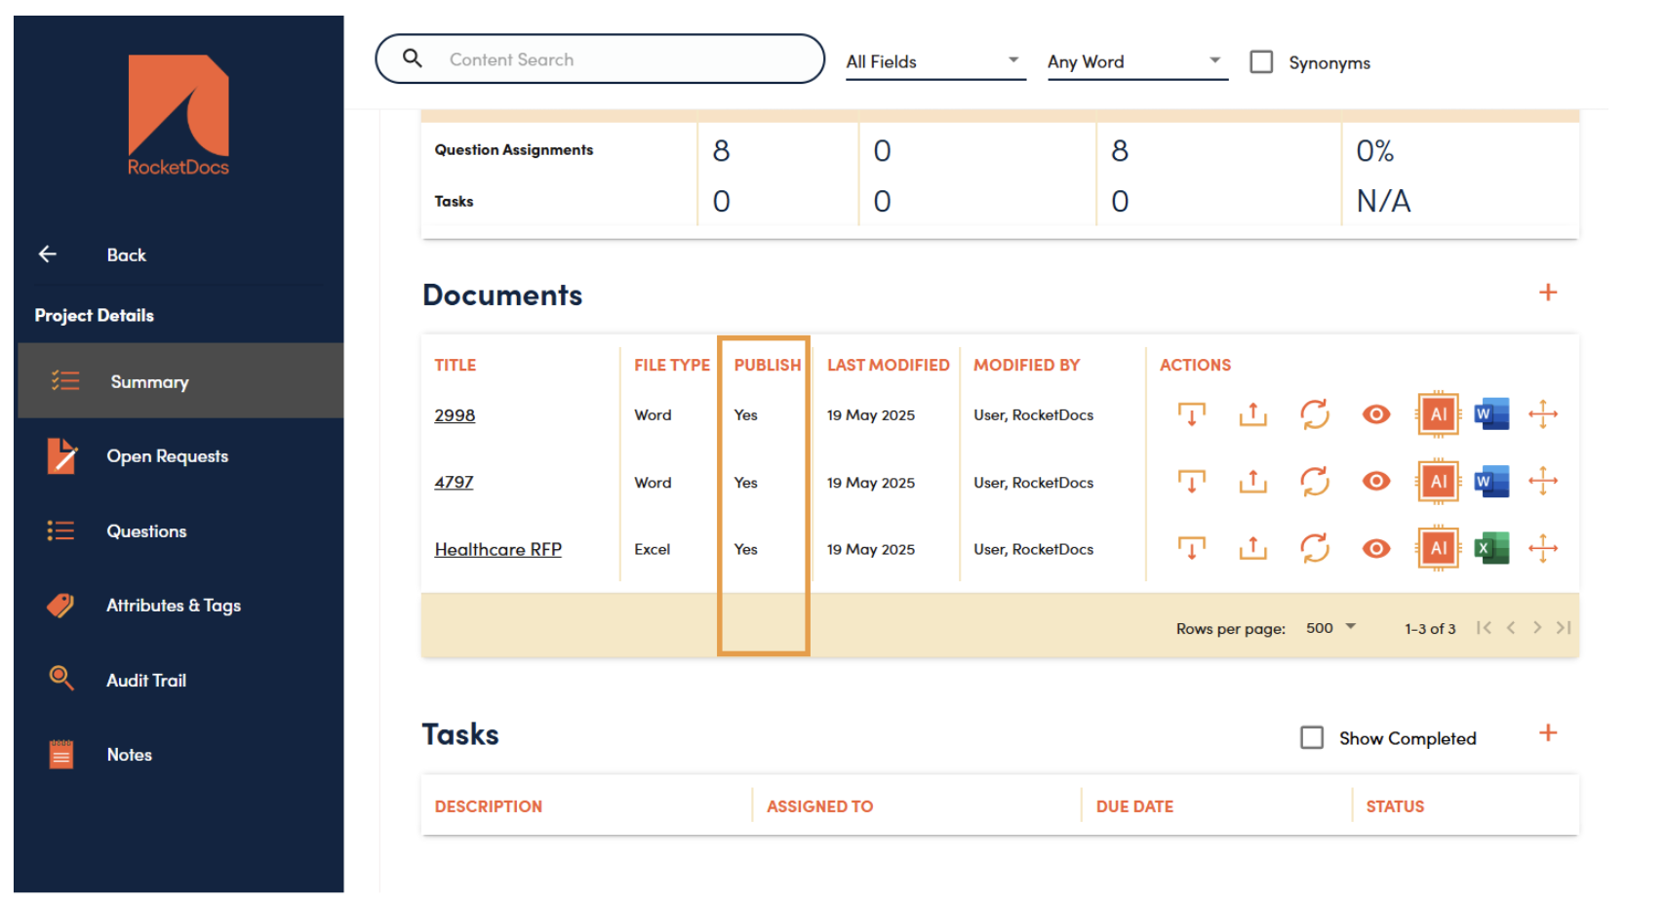The height and width of the screenshot is (903, 1666).
Task: Open the All Fields dropdown
Action: click(935, 61)
